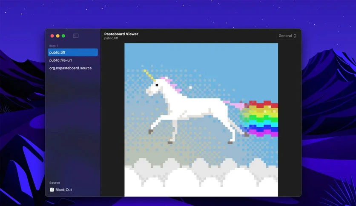Click the Item 1 section header
The width and height of the screenshot is (356, 206).
click(53, 46)
